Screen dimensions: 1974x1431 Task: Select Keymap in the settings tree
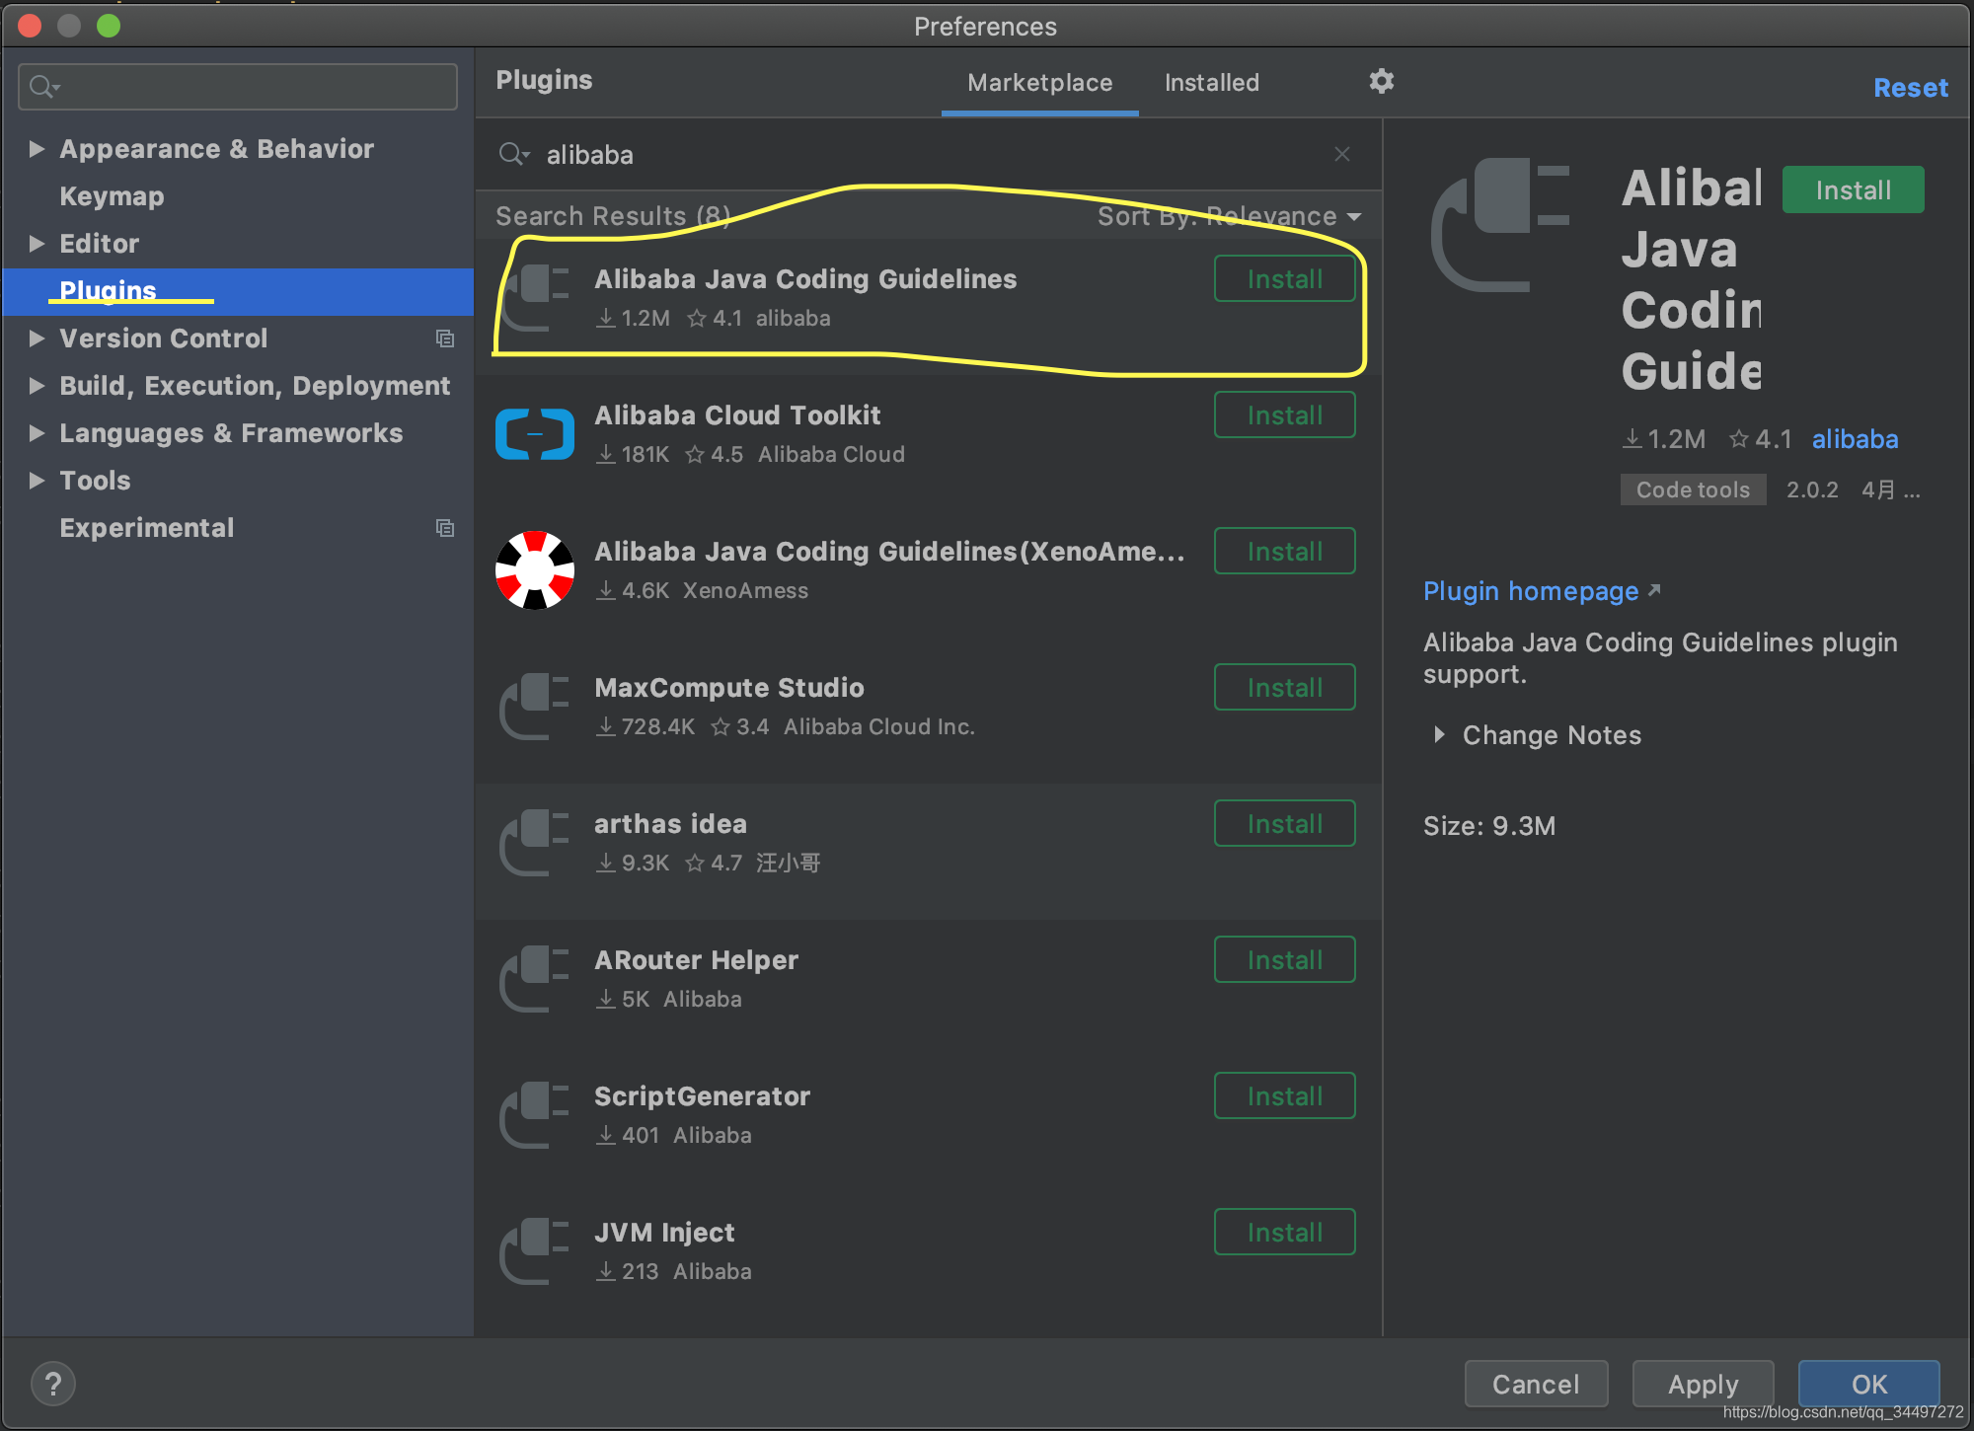pos(112,196)
